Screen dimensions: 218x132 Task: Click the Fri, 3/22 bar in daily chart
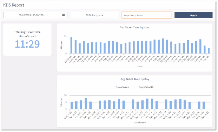point(180,104)
